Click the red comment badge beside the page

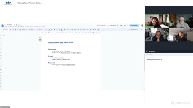coord(40,40)
